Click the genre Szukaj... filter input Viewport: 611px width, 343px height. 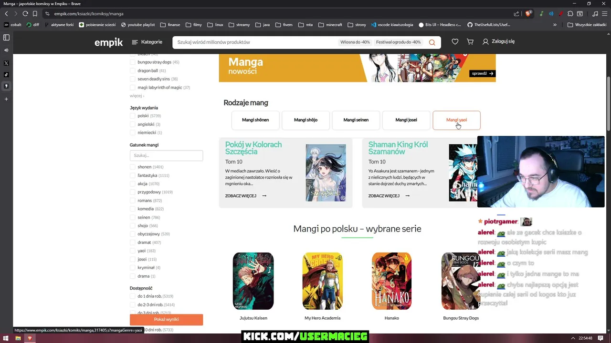(166, 155)
